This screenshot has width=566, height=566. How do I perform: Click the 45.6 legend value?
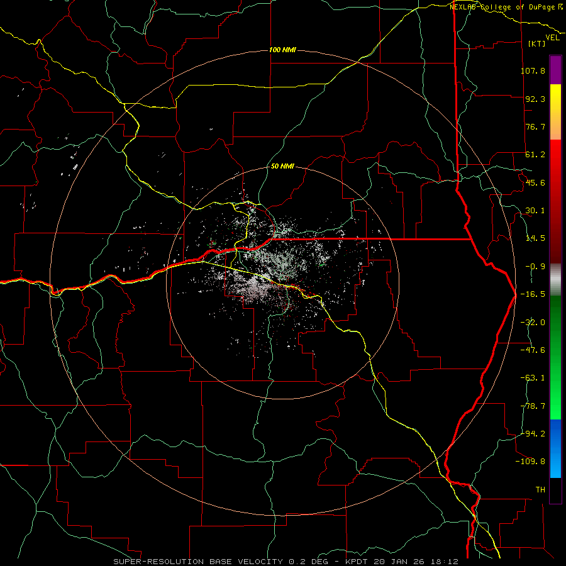coord(535,182)
